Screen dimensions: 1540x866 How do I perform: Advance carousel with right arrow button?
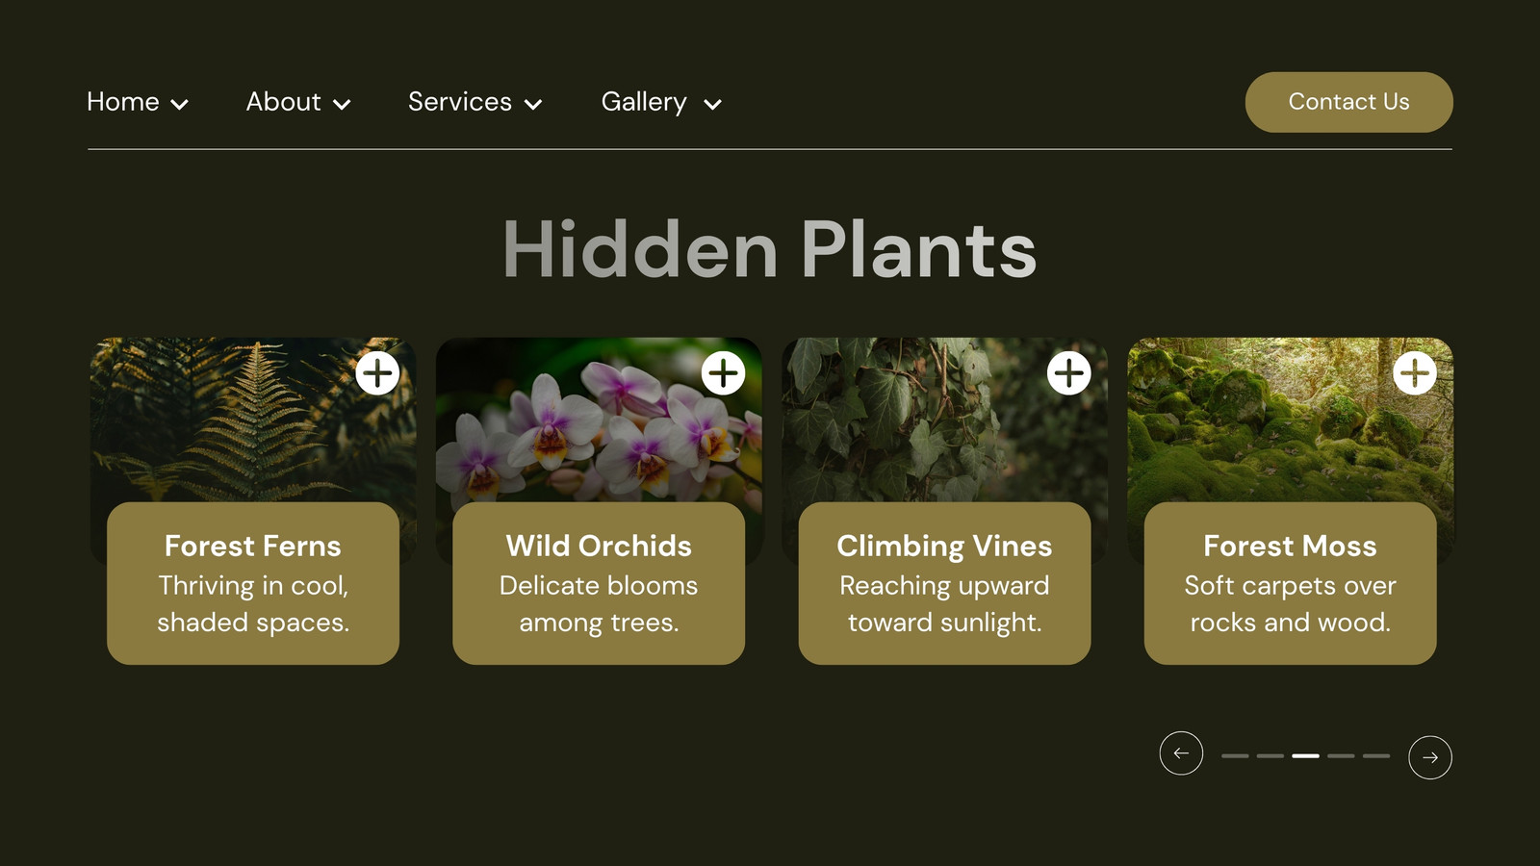[1430, 757]
